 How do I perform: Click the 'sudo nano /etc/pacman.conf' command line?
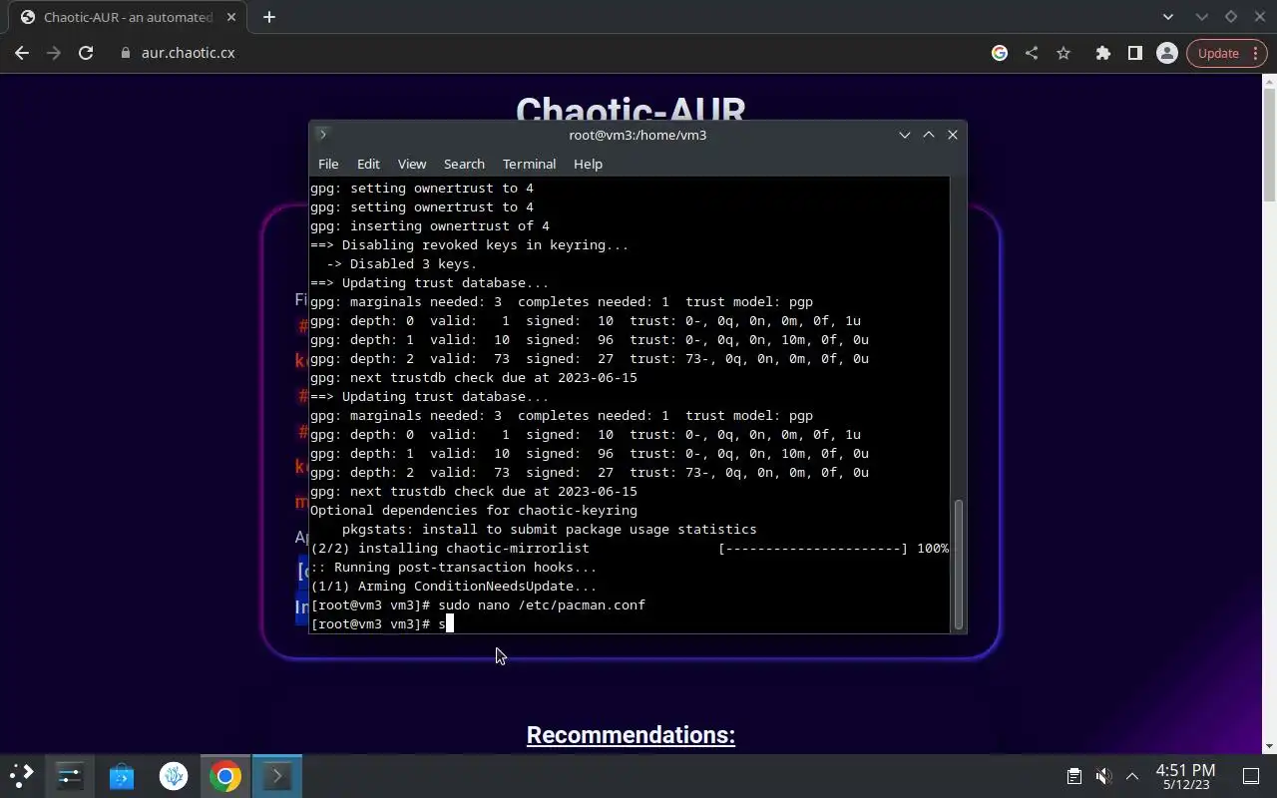(x=478, y=605)
